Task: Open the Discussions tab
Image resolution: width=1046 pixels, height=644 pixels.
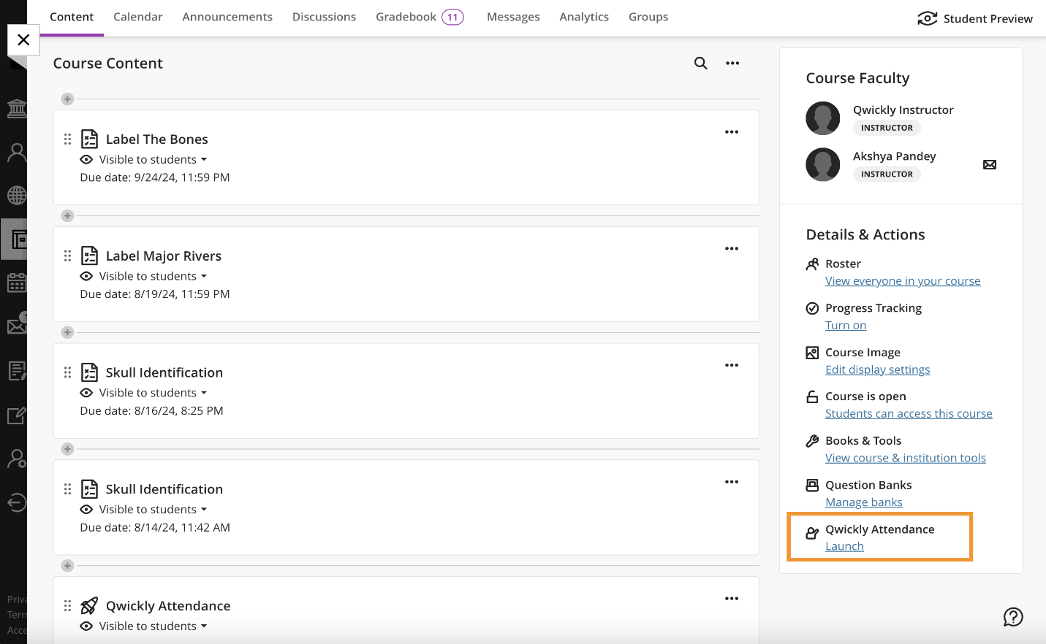Action: click(324, 17)
